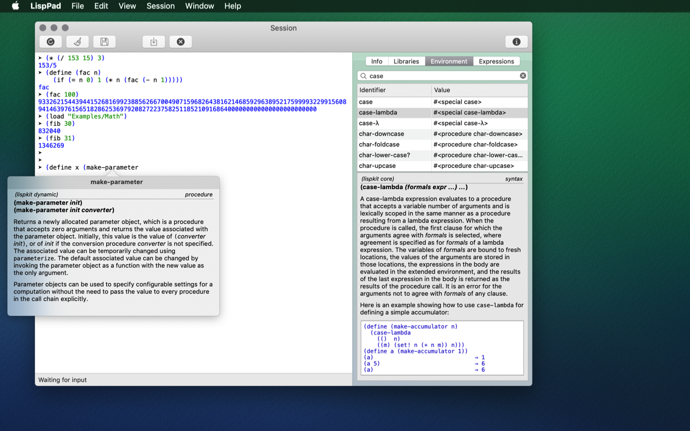Select the 'char-foldcase' identifier row
This screenshot has width=690, height=431.
(x=442, y=144)
